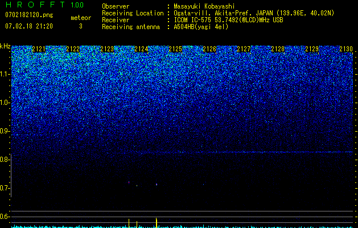Click the meteor label

[x=81, y=18]
